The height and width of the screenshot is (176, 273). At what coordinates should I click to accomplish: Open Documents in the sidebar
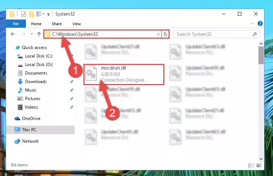pyautogui.click(x=33, y=73)
